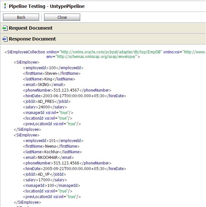Screen dimensions: 206x207
Task: Collapse the Response Document section
Action: coord(32,39)
